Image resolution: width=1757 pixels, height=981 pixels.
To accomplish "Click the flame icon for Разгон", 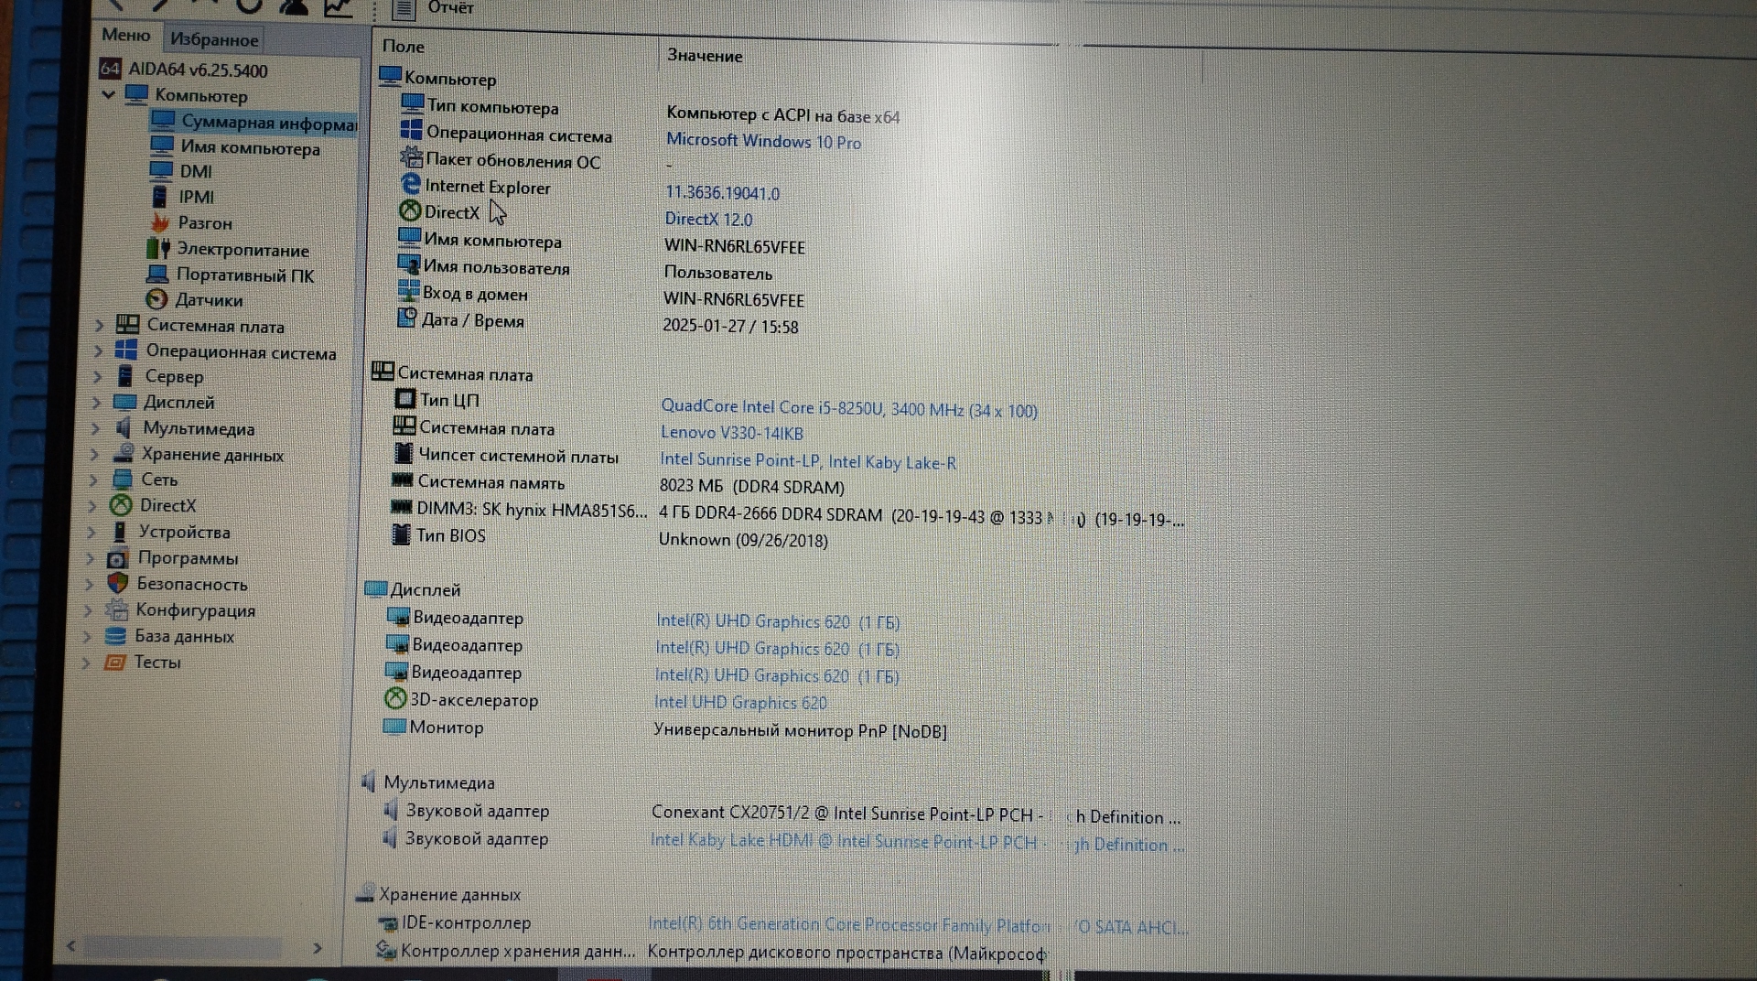I will click(160, 221).
